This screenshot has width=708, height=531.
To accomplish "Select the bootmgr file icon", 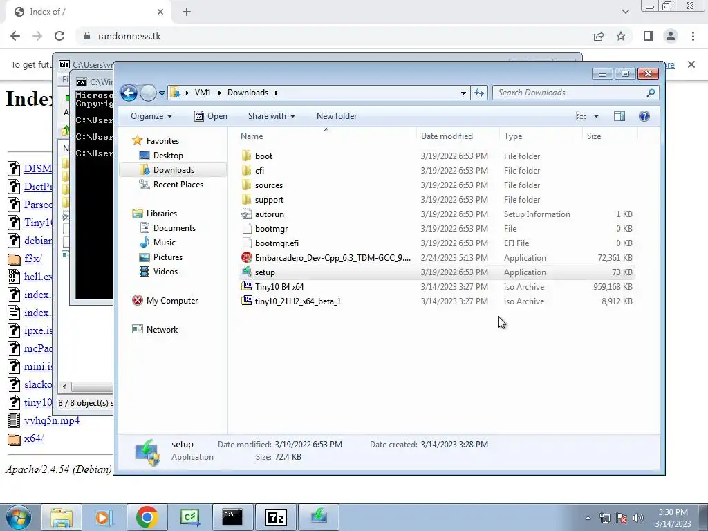I will (247, 228).
